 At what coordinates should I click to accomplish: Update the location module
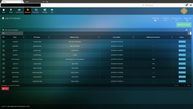click(x=182, y=55)
